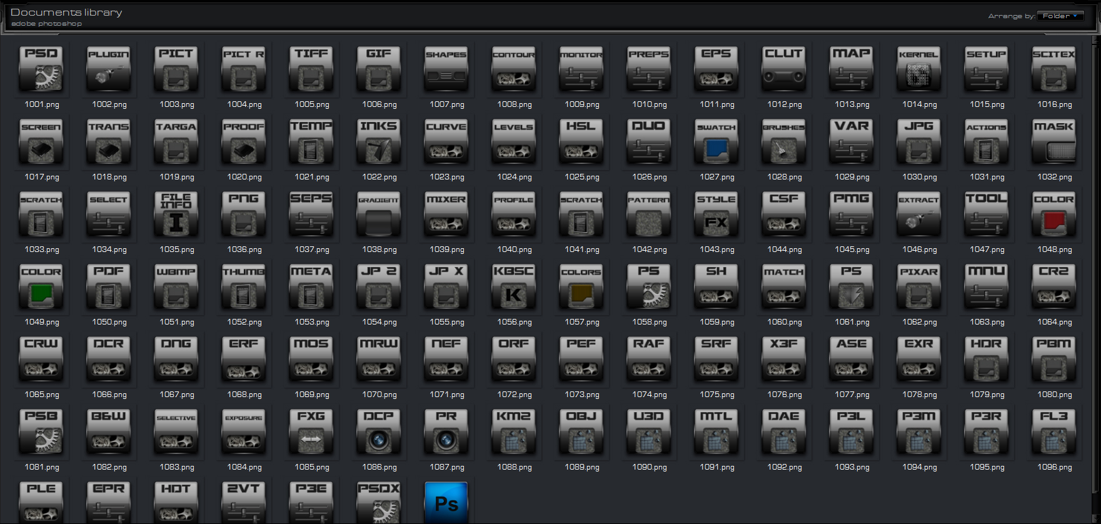The image size is (1101, 524).
Task: Select the PR camera icon 1087.png
Action: [446, 431]
